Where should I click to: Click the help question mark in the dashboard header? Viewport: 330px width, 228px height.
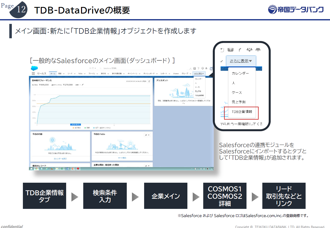(198, 68)
